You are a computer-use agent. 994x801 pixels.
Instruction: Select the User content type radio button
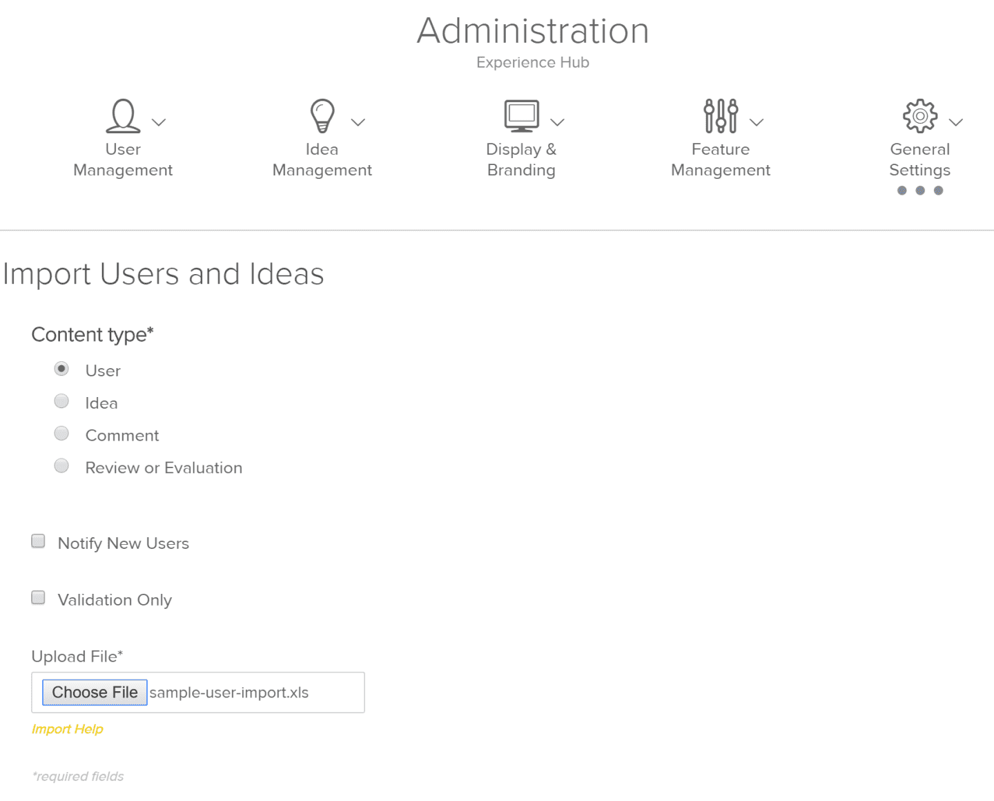[61, 369]
